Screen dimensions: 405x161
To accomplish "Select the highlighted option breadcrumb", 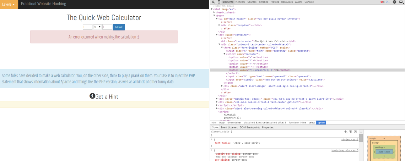I will 321,123.
